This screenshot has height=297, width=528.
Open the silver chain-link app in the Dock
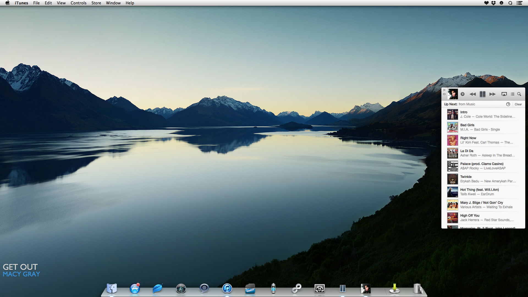(296, 288)
